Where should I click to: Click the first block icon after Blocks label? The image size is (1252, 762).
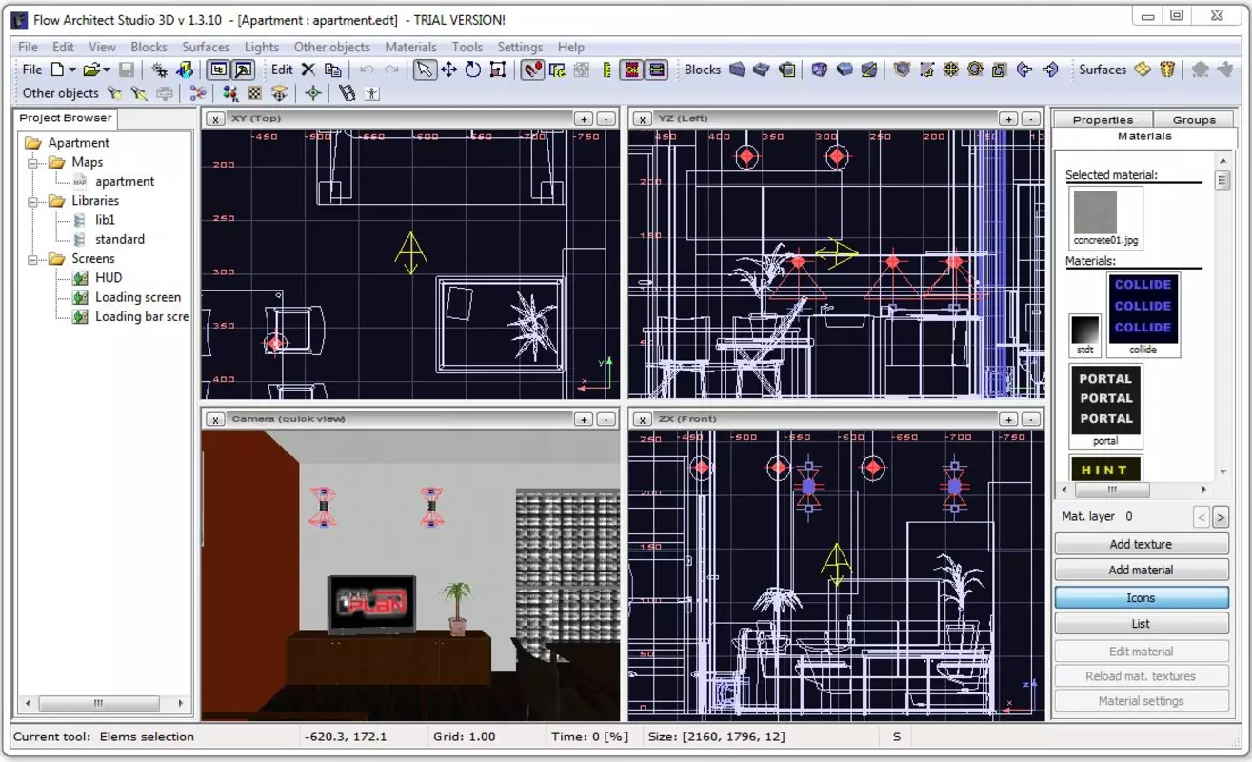(x=737, y=70)
